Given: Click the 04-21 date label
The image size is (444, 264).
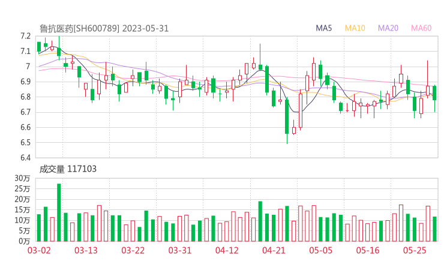Looking at the screenshot, I should tap(274, 250).
